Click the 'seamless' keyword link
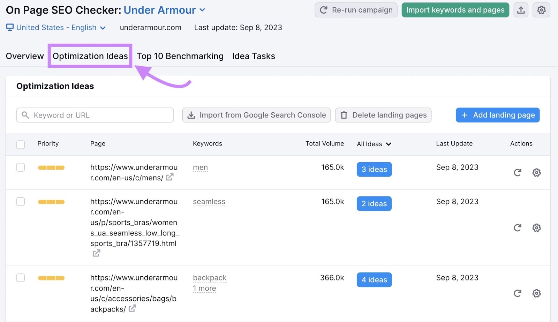The width and height of the screenshot is (558, 322). click(x=209, y=202)
